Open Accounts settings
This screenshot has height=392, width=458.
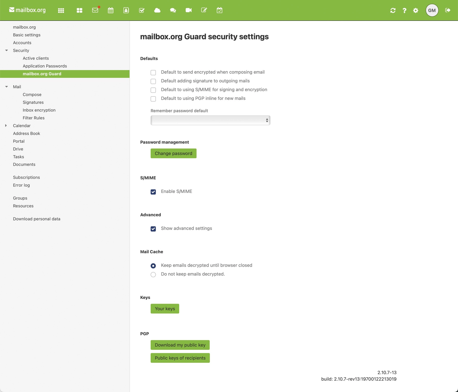point(22,43)
